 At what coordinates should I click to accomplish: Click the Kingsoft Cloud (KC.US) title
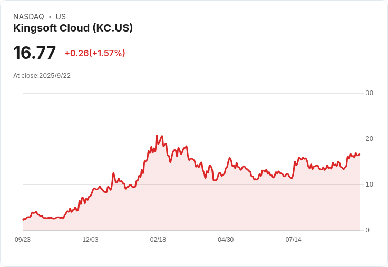tap(73, 28)
